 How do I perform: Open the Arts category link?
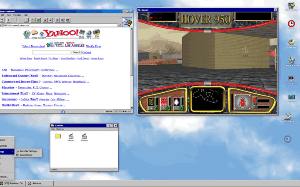(4, 70)
